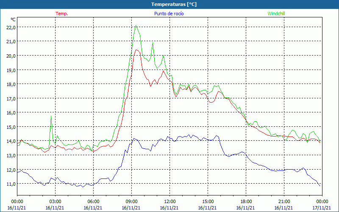Click the '03:00' time label

[x=56, y=202]
